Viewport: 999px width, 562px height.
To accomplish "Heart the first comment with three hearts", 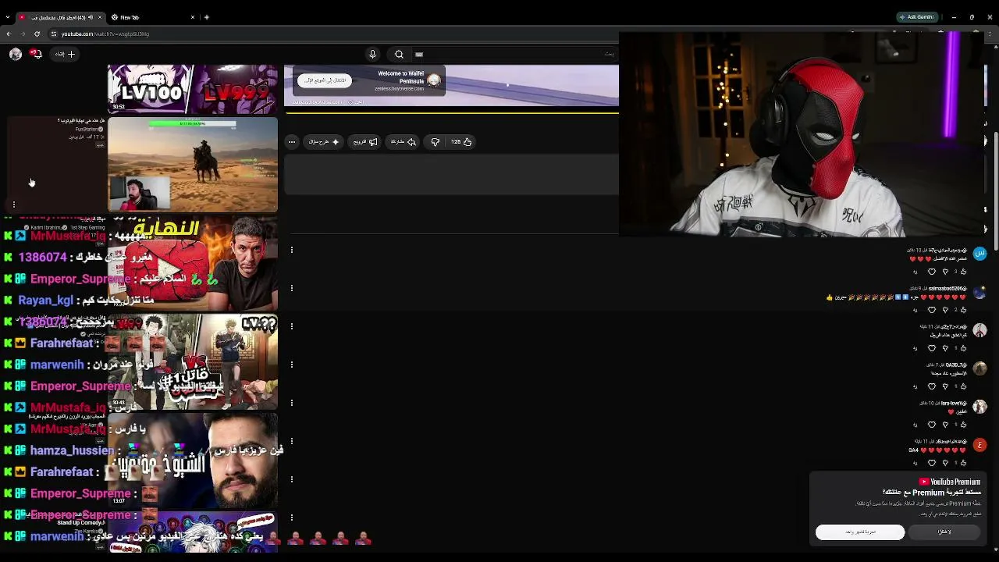I will 931,272.
